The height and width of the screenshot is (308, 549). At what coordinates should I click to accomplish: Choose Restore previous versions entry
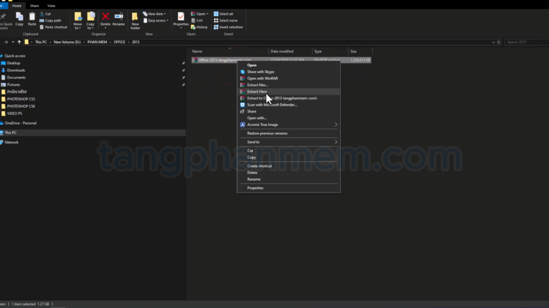pos(288,133)
